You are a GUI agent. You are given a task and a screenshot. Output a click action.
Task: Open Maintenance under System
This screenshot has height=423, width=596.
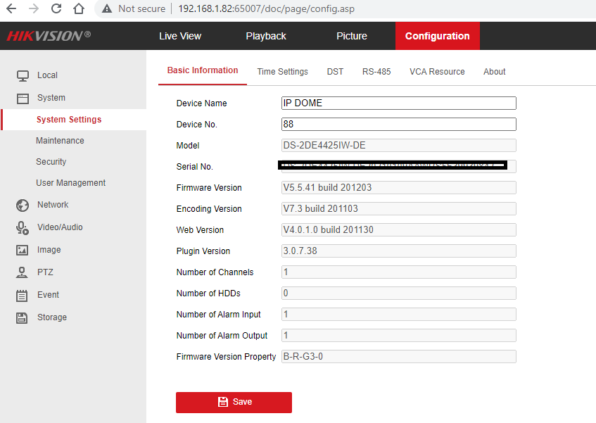coord(60,141)
